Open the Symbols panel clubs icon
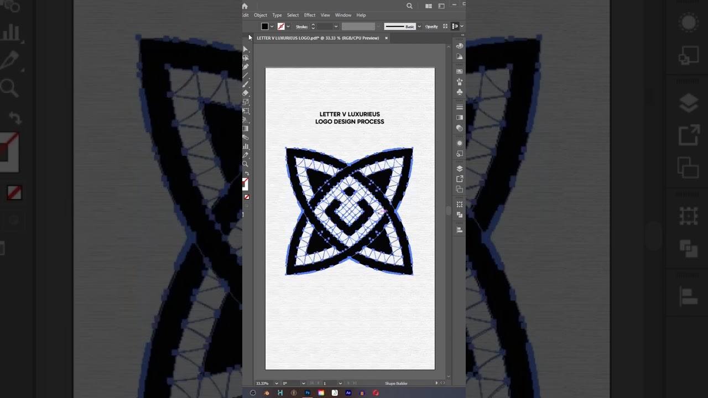The width and height of the screenshot is (708, 398). coord(460,92)
